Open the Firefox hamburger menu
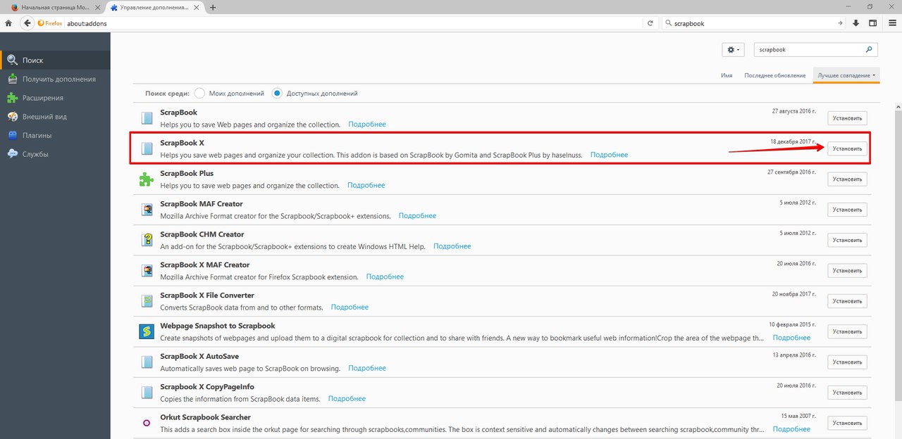 coord(891,23)
